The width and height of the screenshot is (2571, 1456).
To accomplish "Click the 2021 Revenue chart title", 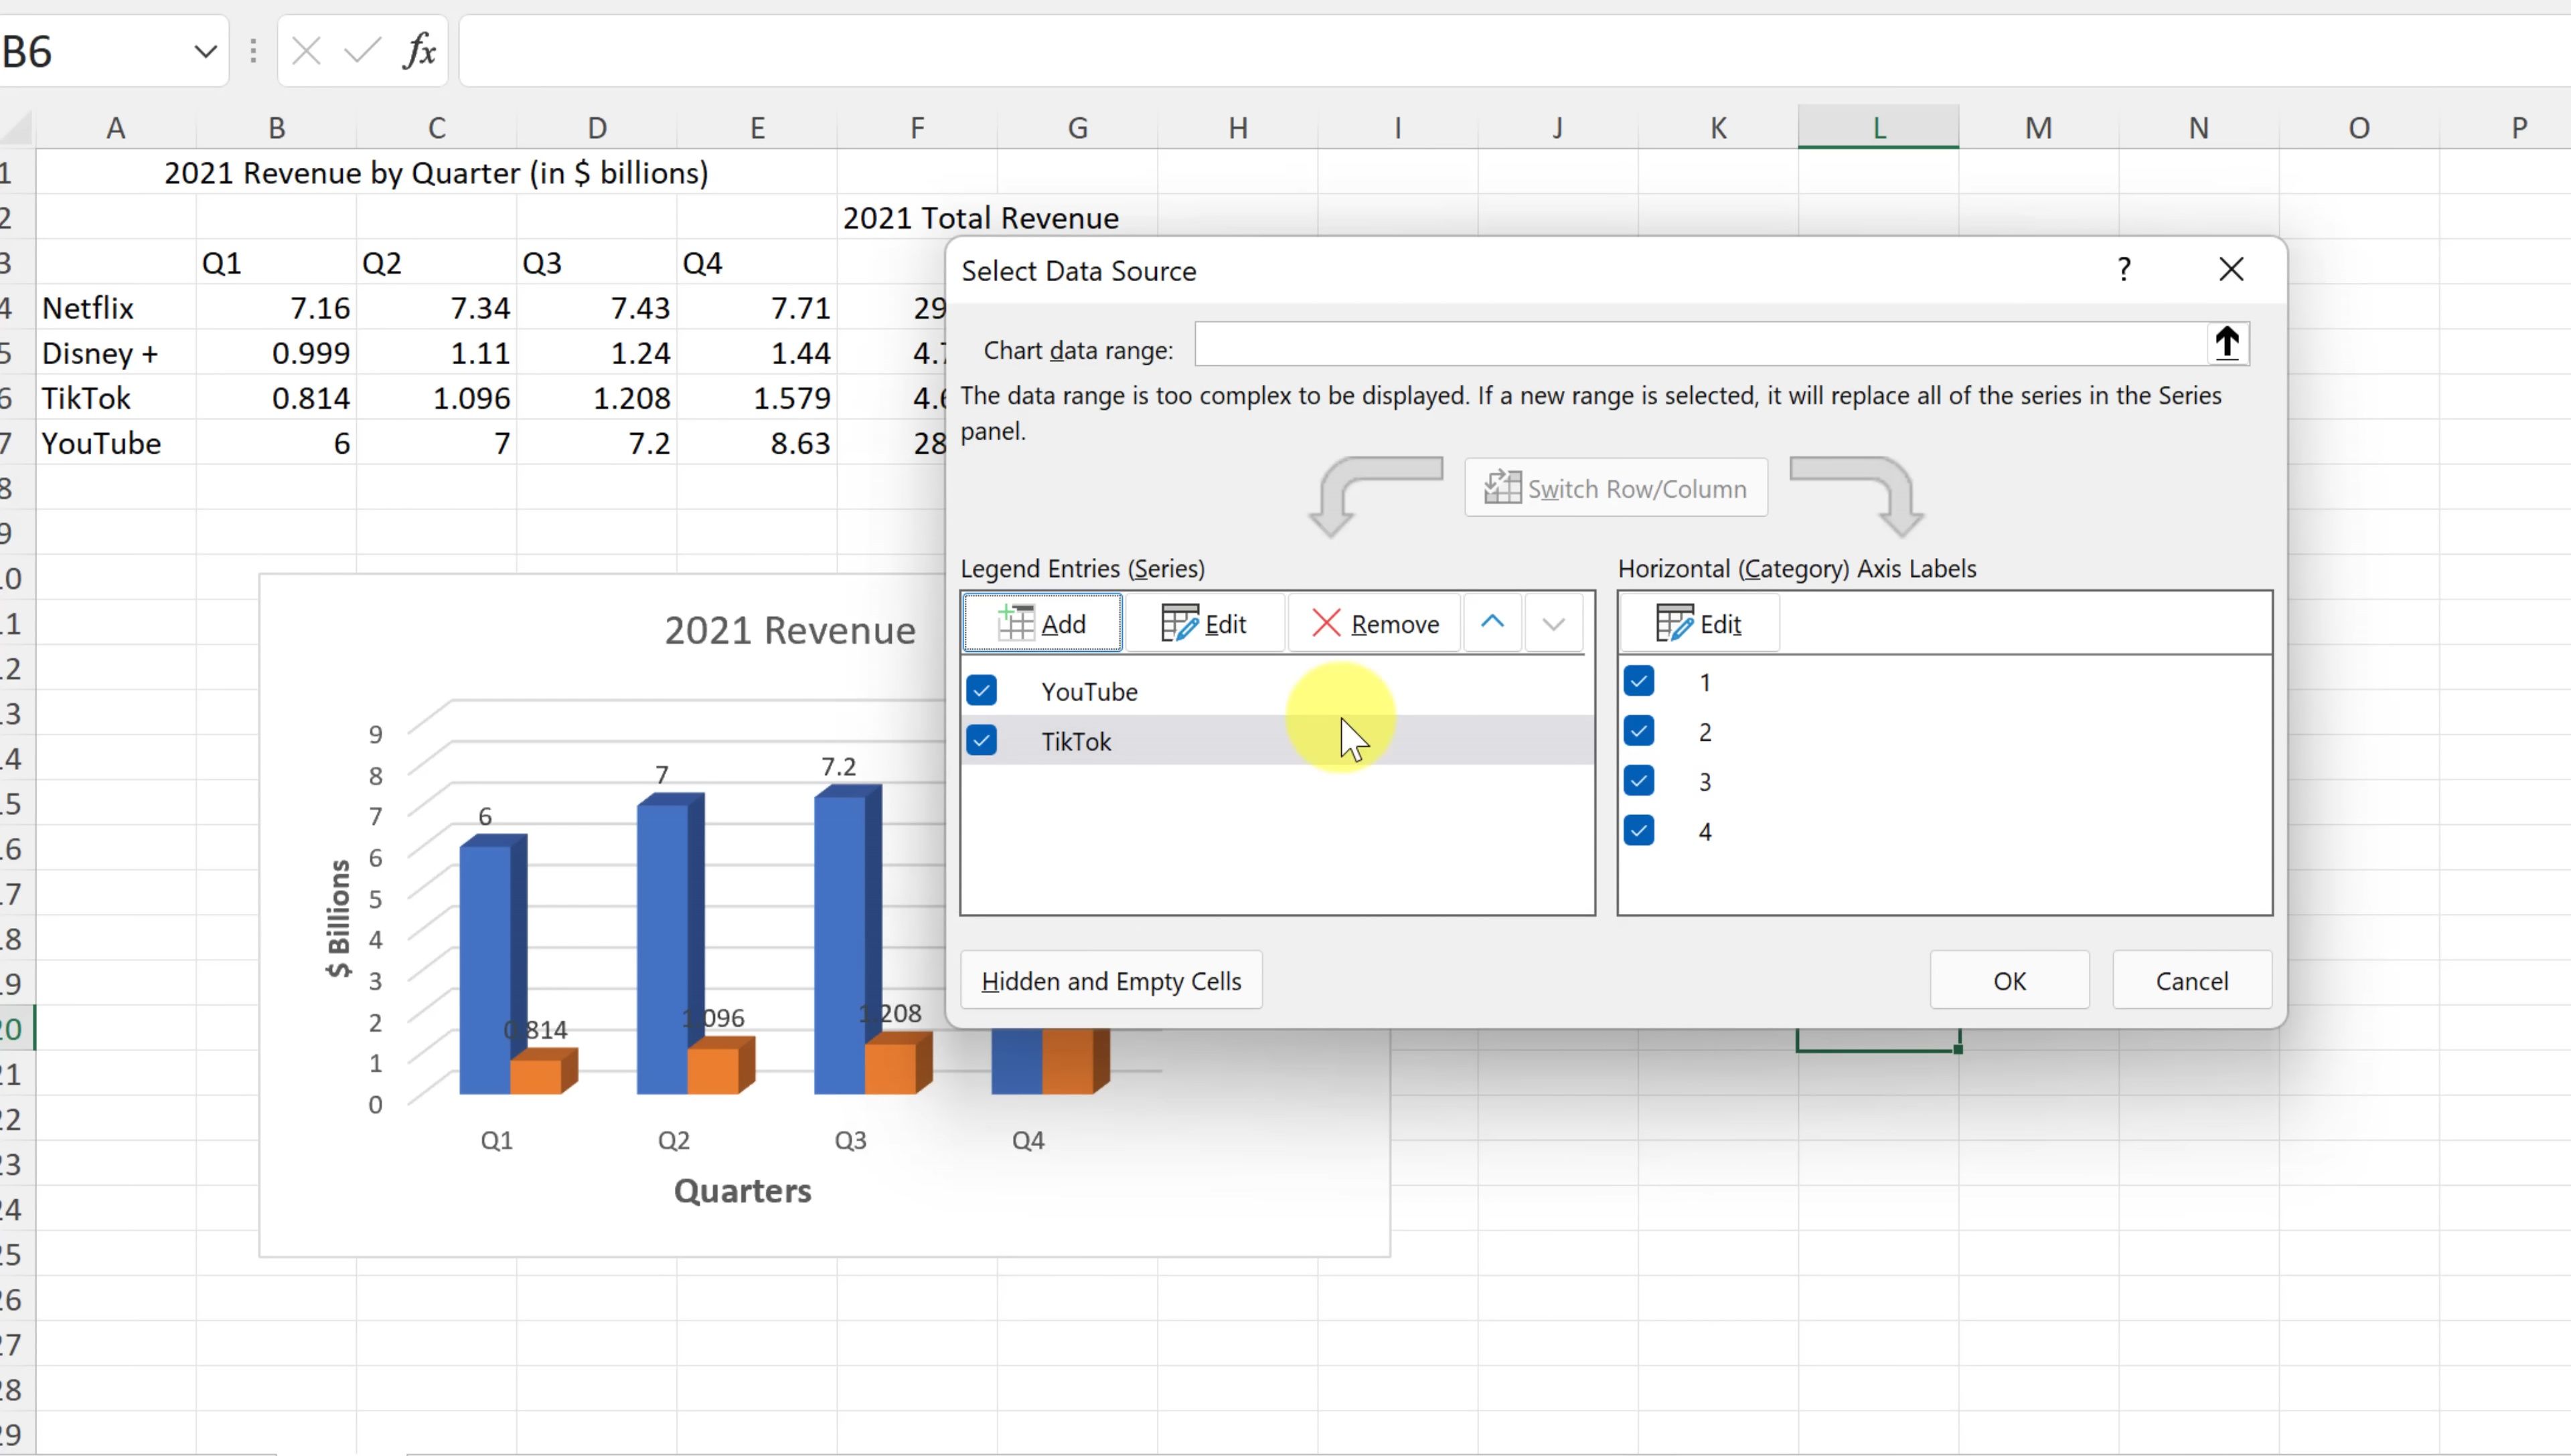I will pos(789,630).
